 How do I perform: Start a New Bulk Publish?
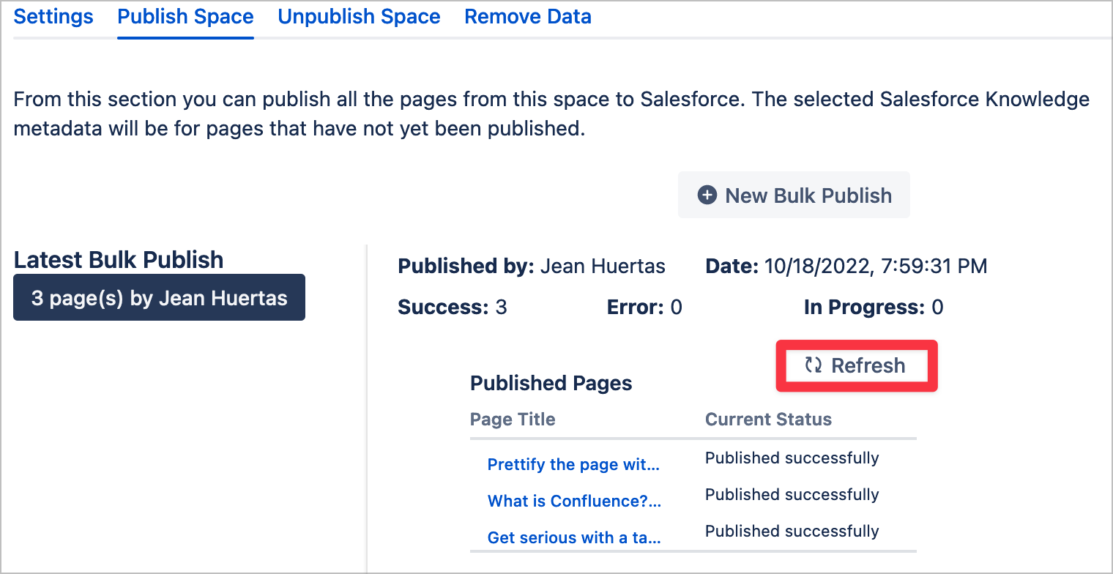click(x=794, y=195)
